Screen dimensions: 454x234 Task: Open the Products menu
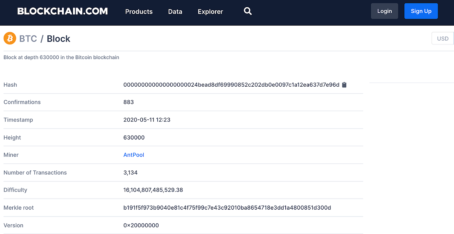(139, 12)
